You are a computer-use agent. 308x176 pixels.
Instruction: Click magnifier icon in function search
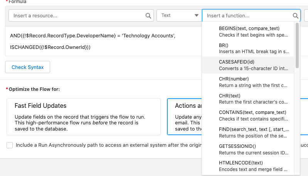pos(295,16)
